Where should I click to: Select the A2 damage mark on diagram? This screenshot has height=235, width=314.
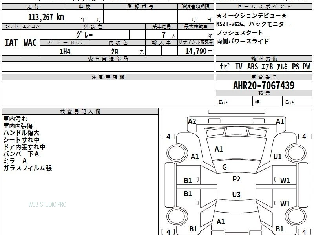[192, 121]
